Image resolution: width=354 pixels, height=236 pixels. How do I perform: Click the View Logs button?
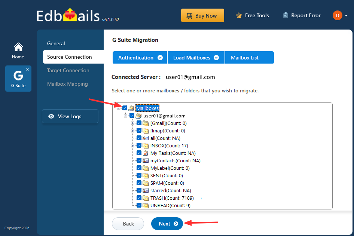coord(70,116)
